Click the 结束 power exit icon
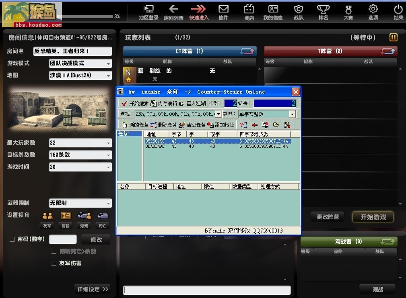 coord(398,12)
